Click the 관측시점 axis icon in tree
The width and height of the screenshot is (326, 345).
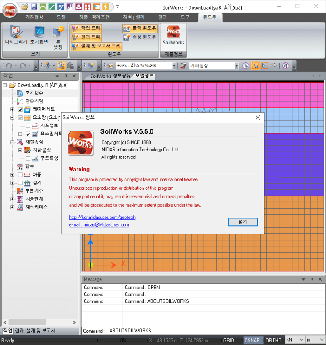[20, 101]
